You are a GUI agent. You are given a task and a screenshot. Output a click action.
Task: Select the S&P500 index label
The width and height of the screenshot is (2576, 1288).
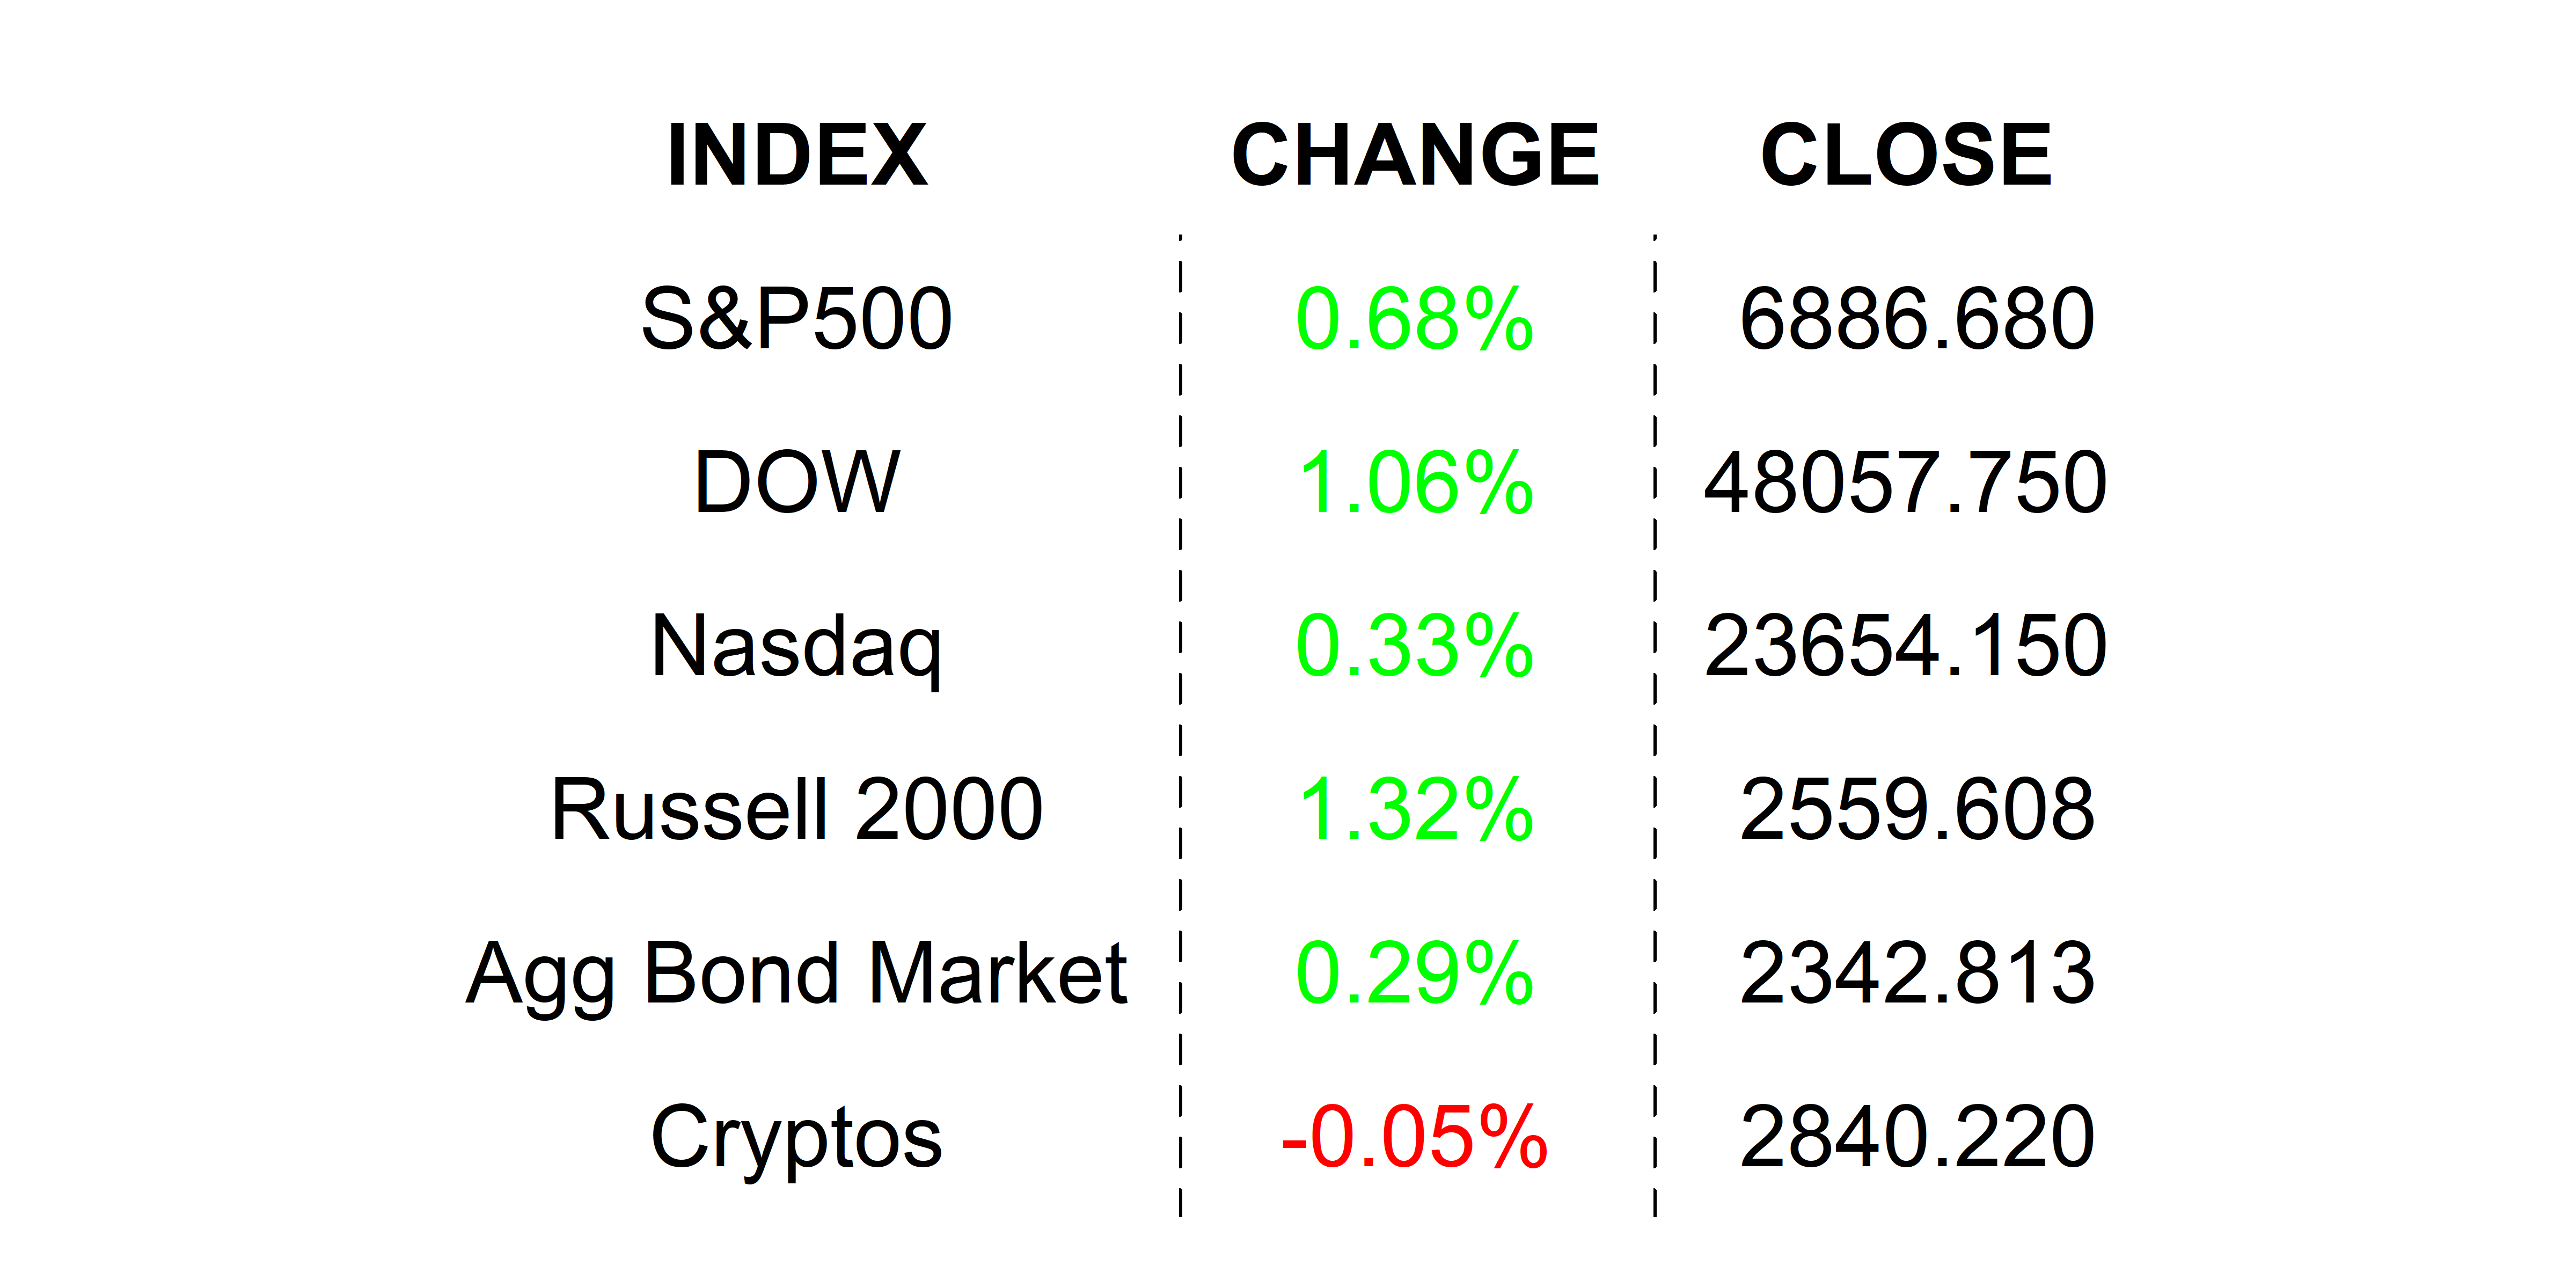(x=797, y=319)
